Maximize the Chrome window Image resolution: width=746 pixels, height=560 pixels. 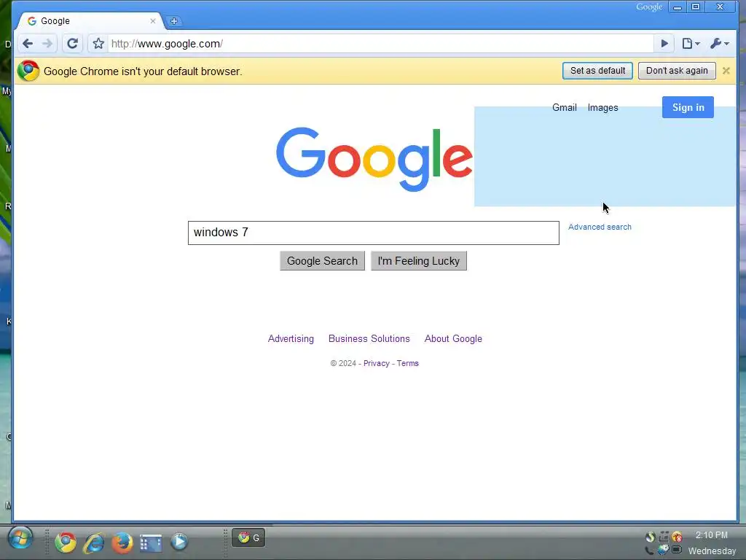(696, 7)
